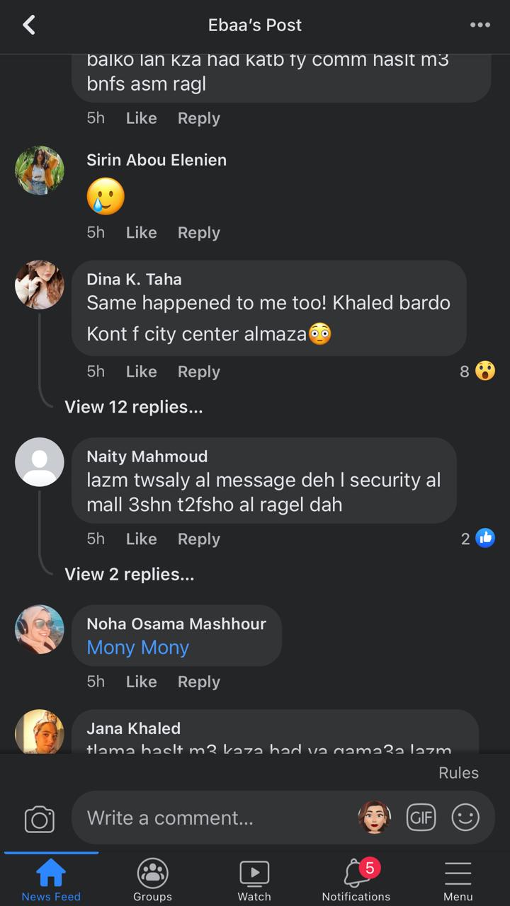Open the GIF picker
Viewport: 510px width, 906px height.
tap(421, 818)
